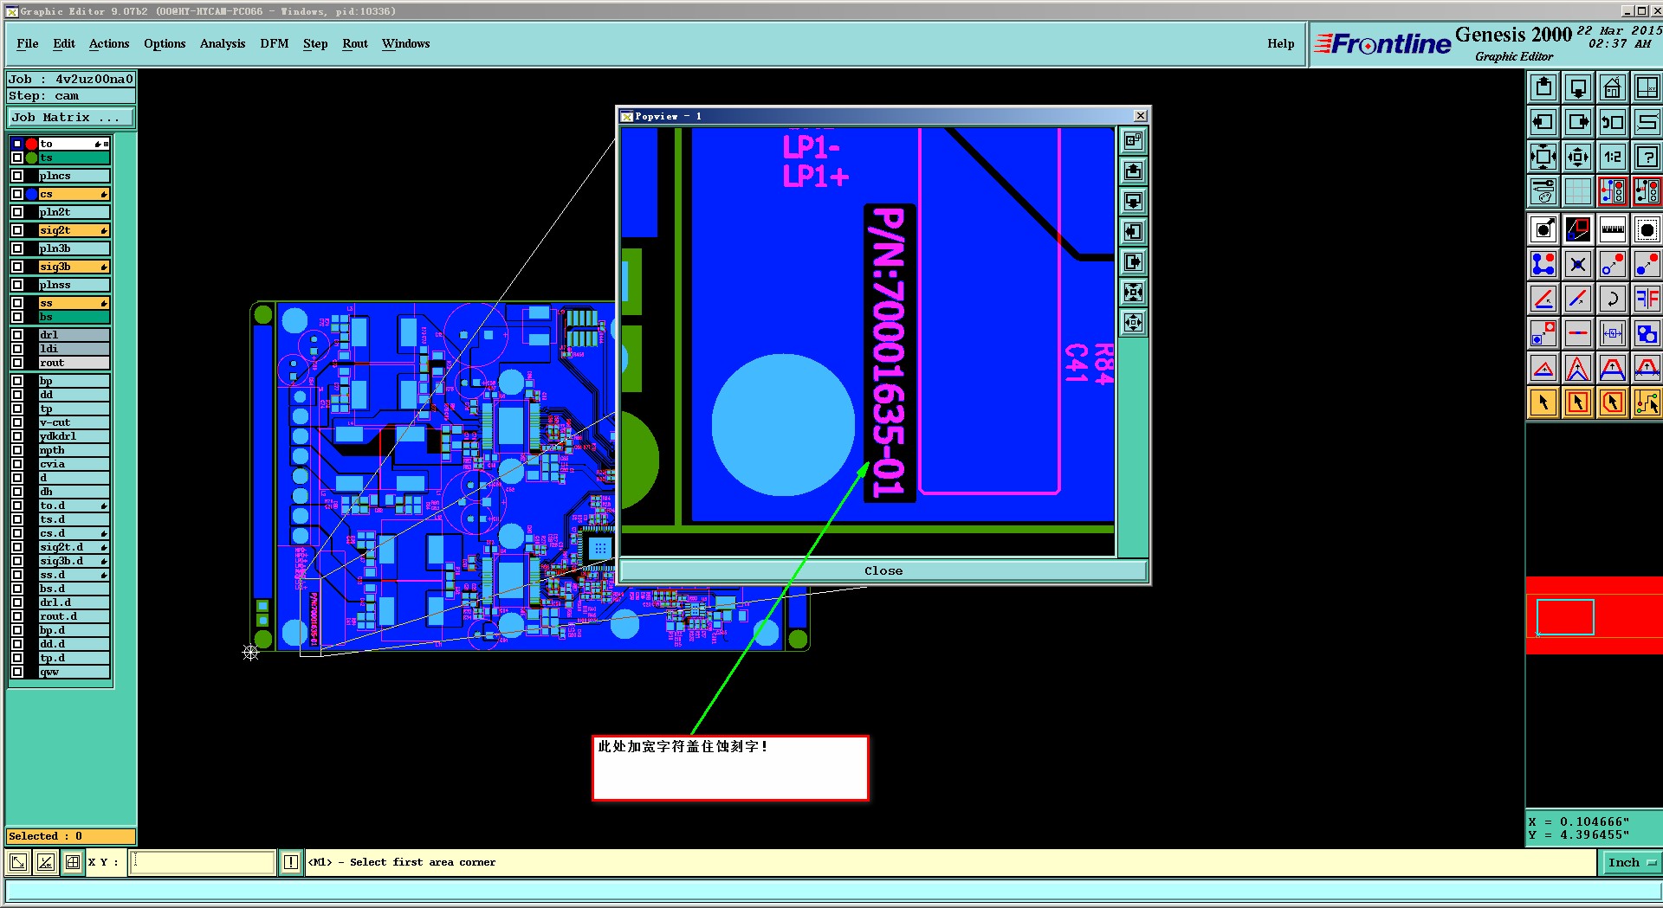1663x908 pixels.
Task: Click the blue color swatch of layer cs
Action: (x=32, y=194)
